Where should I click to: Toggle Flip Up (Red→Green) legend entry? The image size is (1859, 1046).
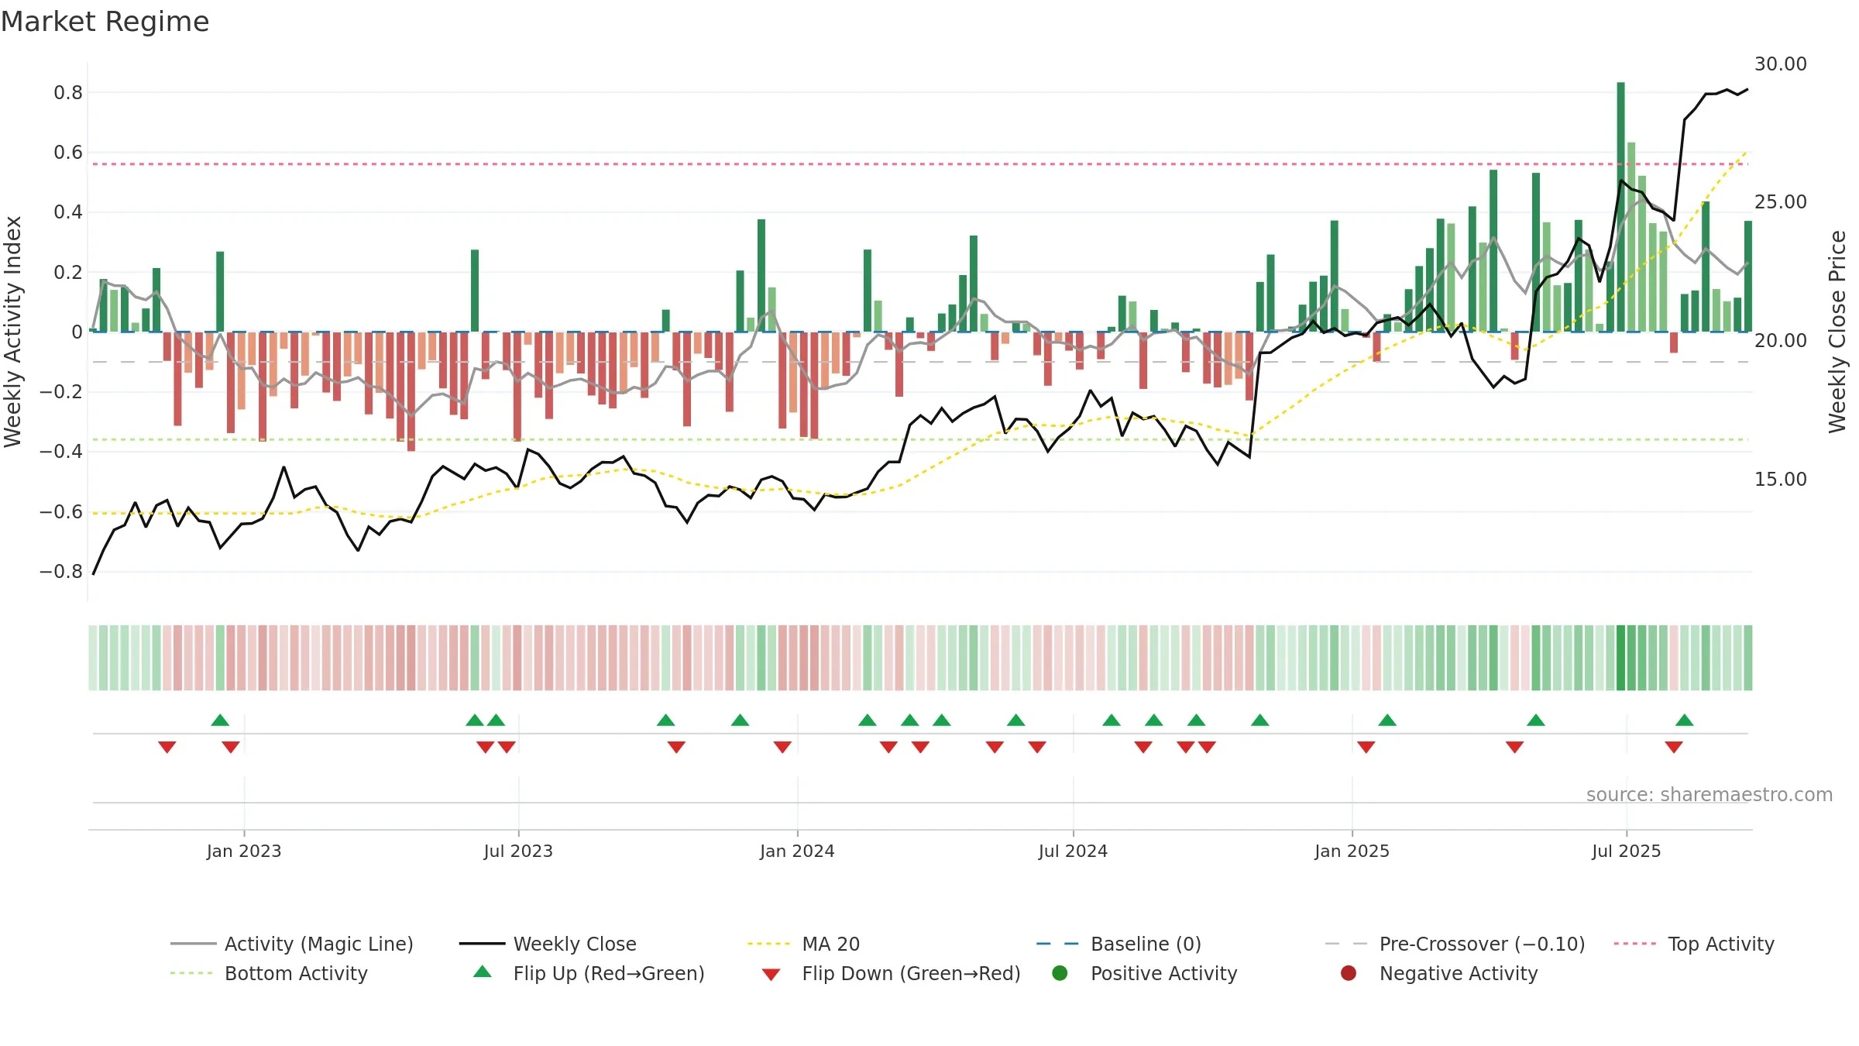point(589,973)
